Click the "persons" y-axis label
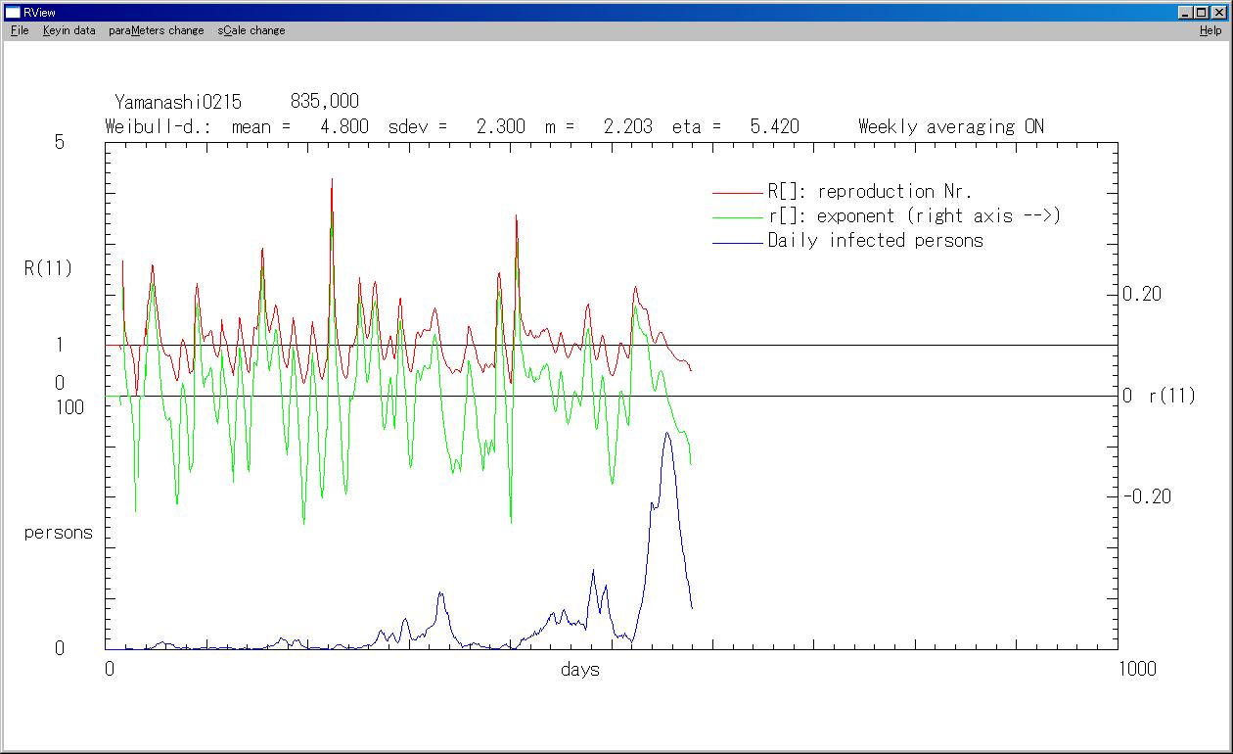1233x754 pixels. 58,533
